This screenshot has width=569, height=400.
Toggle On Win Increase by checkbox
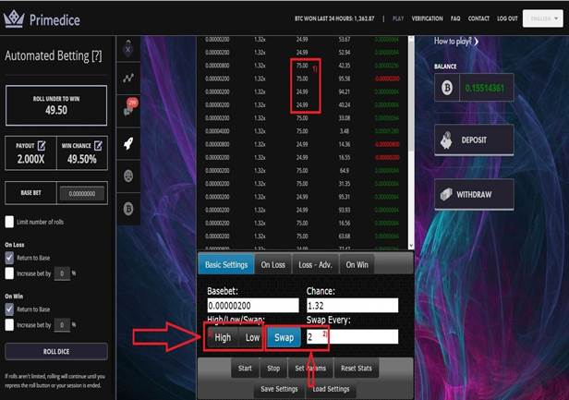click(9, 325)
